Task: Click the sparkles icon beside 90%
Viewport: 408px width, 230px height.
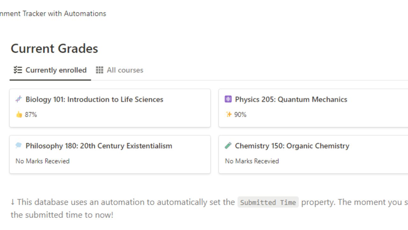Action: click(229, 114)
